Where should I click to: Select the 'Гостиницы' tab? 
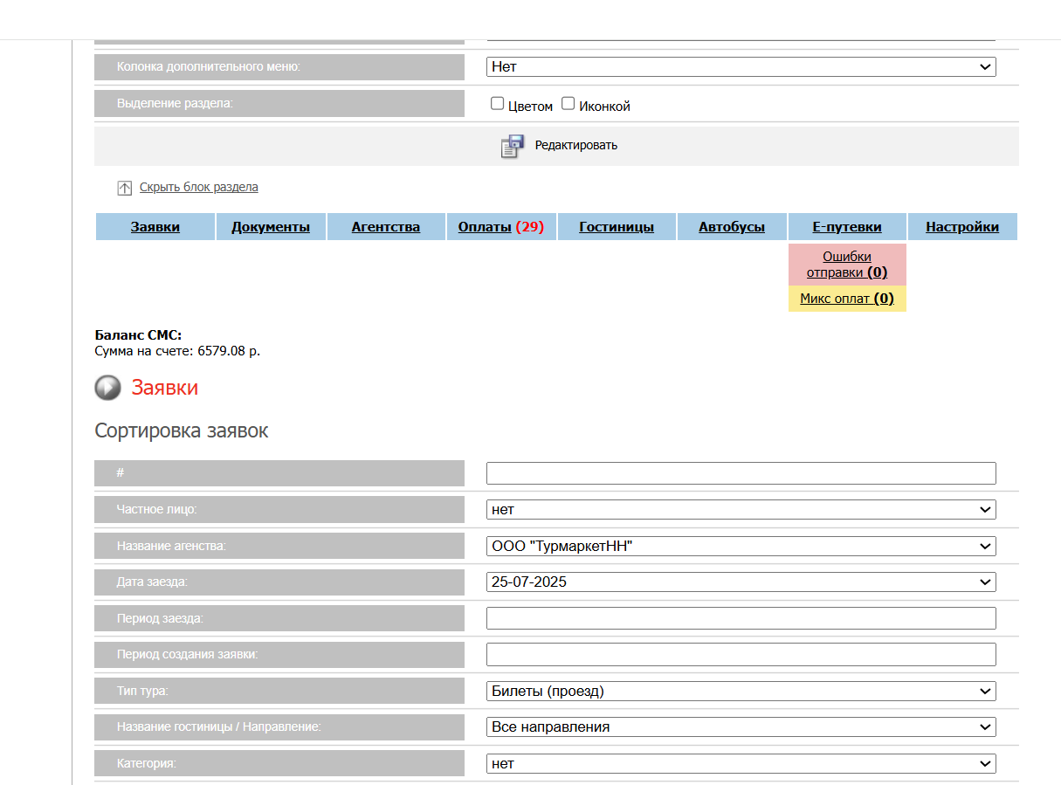coord(617,227)
